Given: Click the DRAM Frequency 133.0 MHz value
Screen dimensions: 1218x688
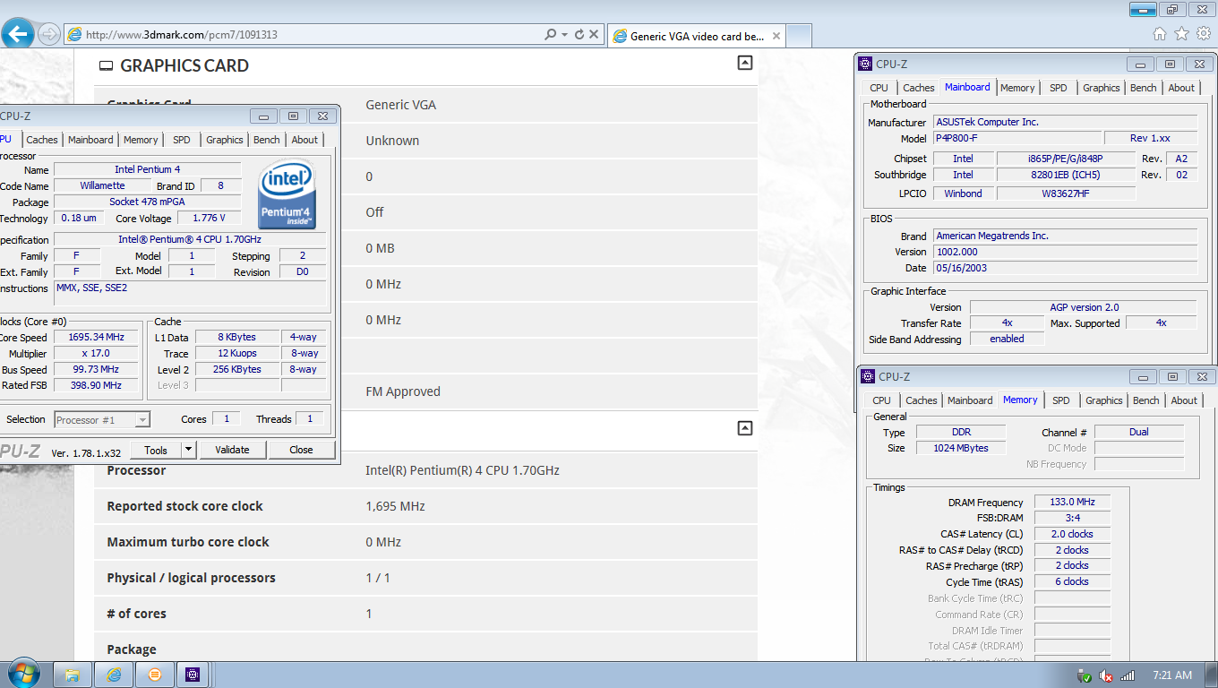Looking at the screenshot, I should coord(1072,502).
